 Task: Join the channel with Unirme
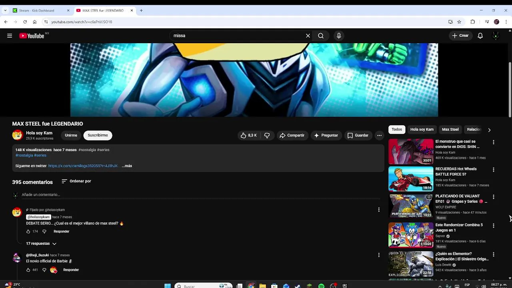[x=71, y=135]
